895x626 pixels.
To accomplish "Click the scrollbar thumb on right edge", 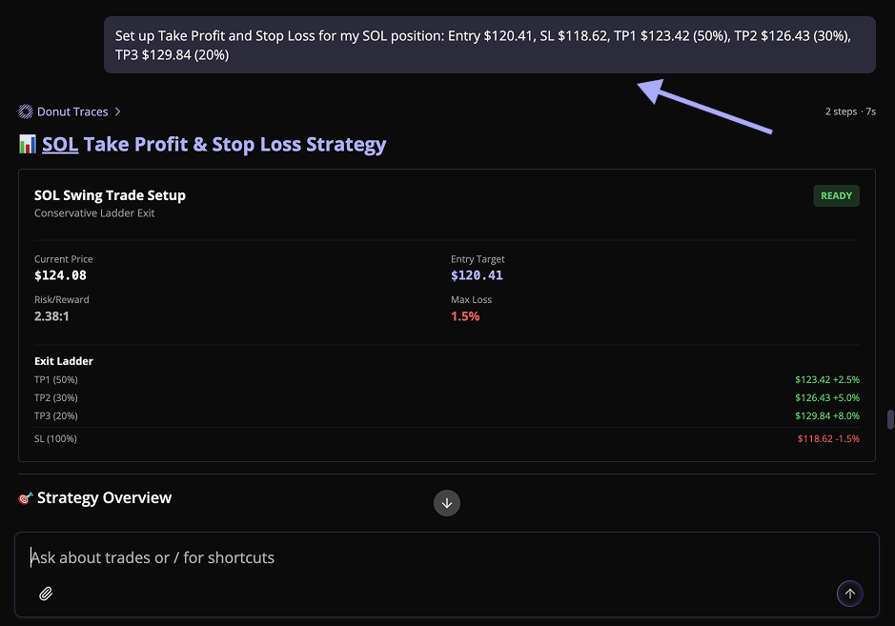I will click(x=890, y=420).
